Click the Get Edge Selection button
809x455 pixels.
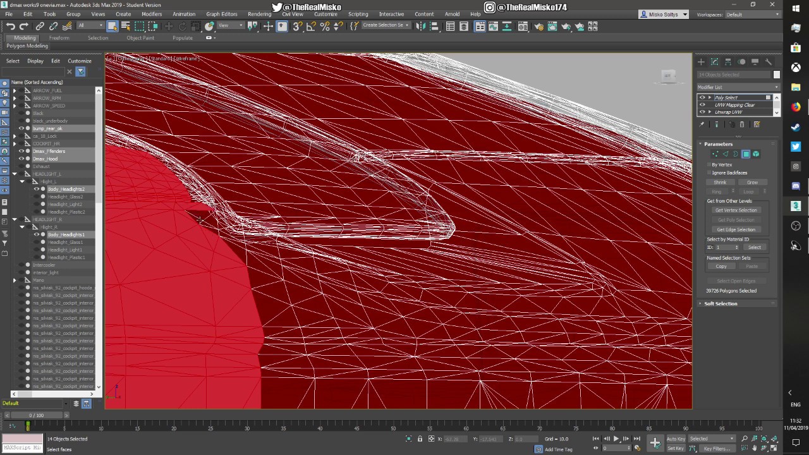[736, 229]
